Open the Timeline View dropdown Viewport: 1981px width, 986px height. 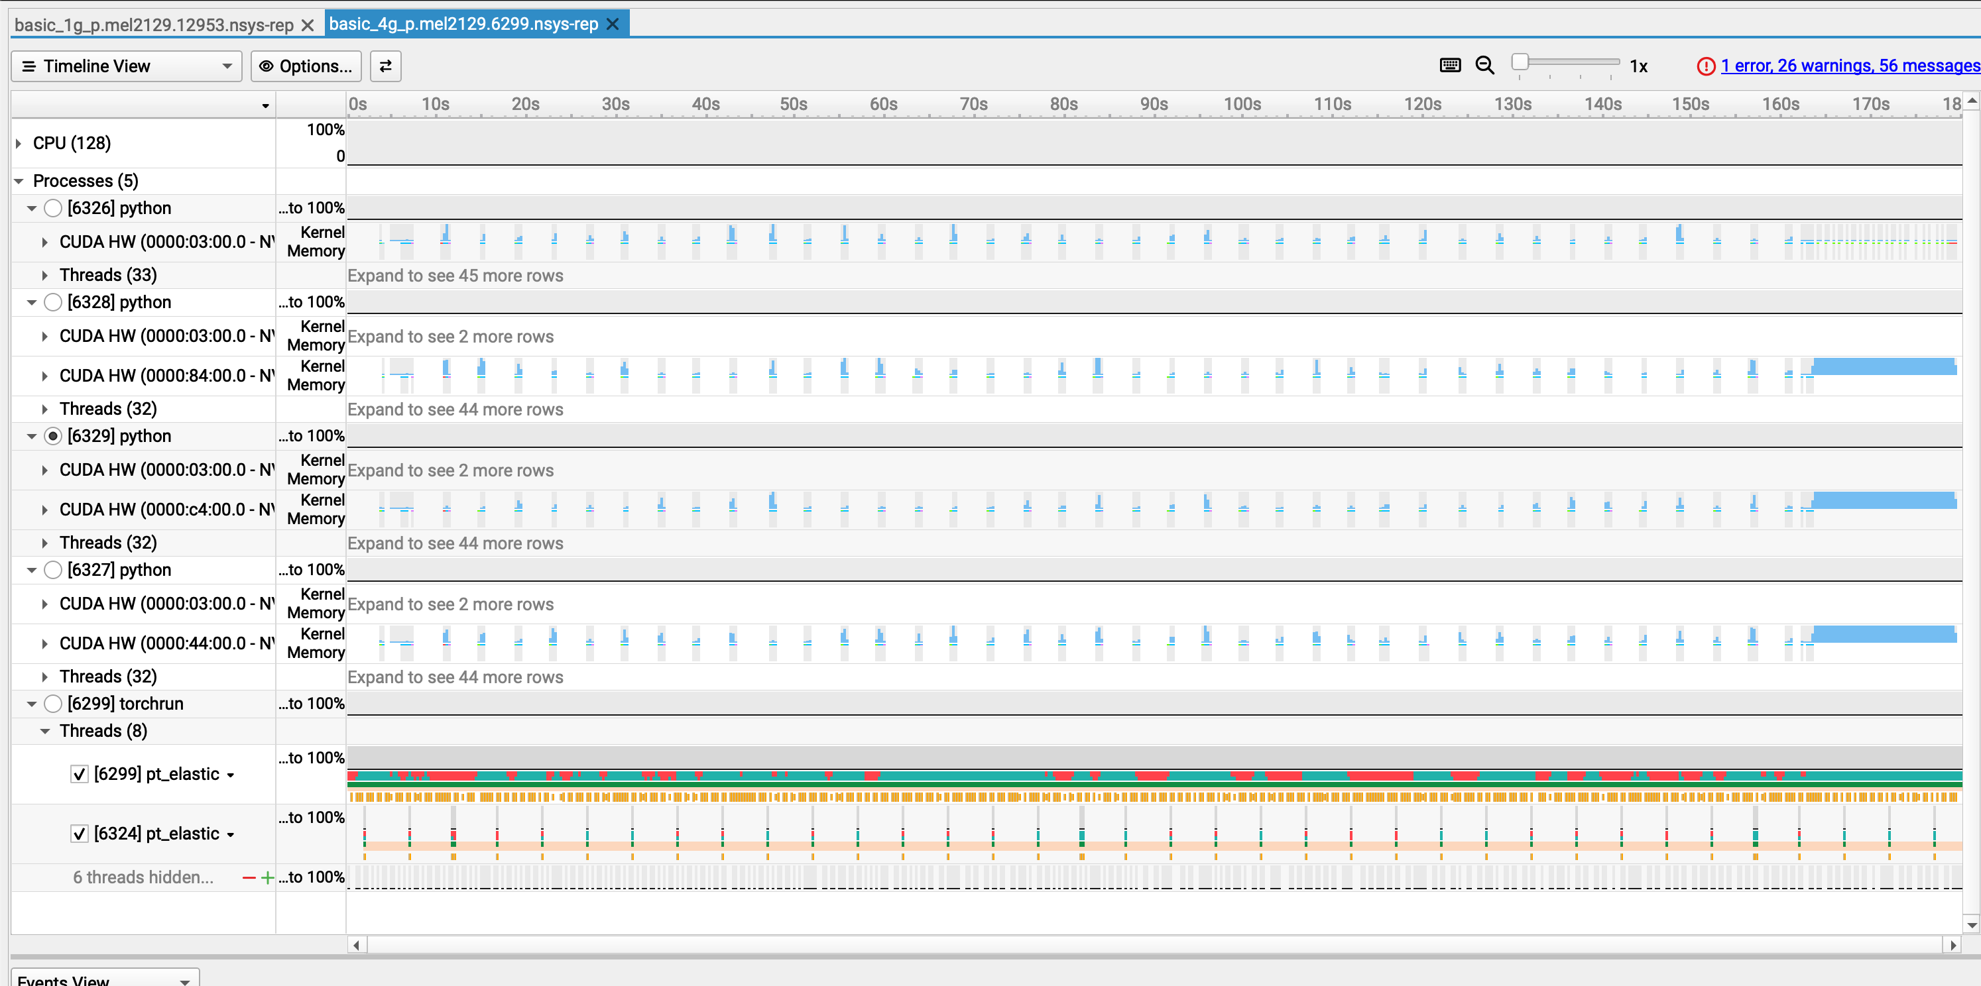127,66
